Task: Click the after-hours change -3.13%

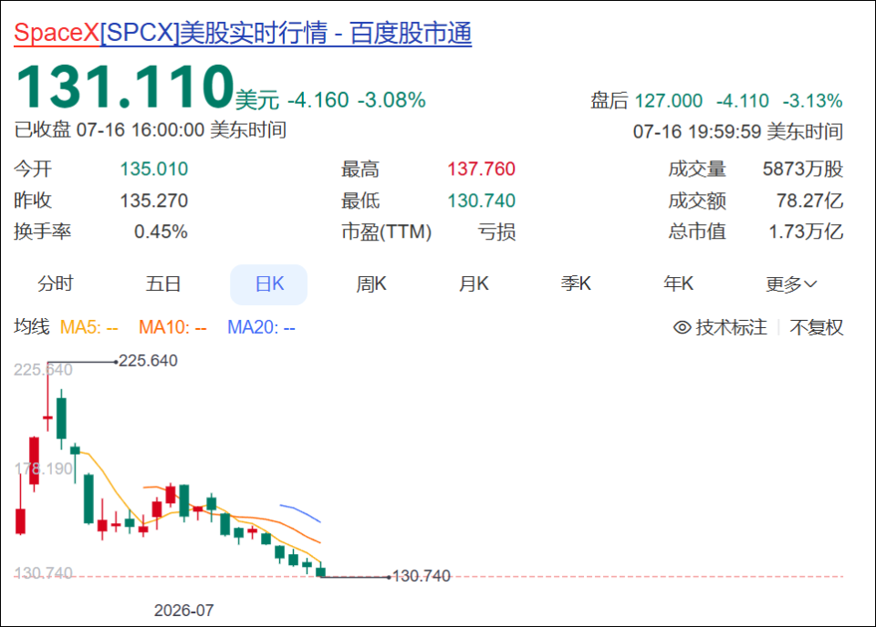Action: (x=812, y=101)
